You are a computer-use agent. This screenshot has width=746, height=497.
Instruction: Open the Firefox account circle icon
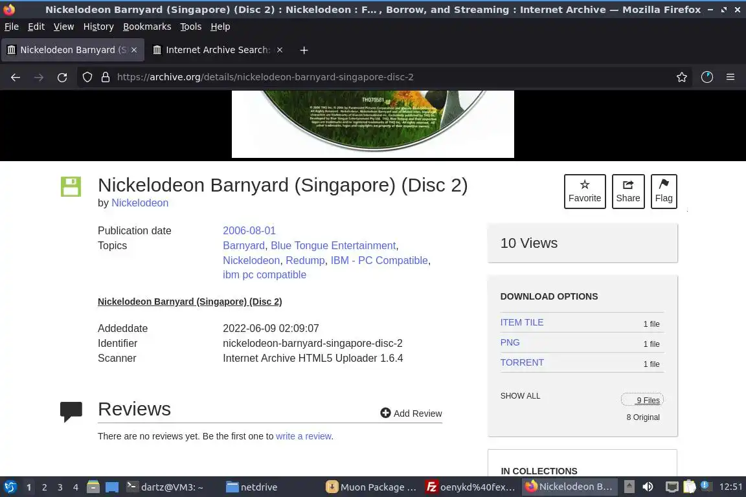click(x=707, y=77)
